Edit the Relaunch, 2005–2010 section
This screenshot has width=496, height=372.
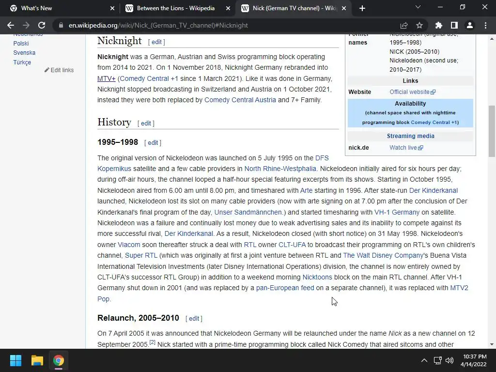point(194,319)
